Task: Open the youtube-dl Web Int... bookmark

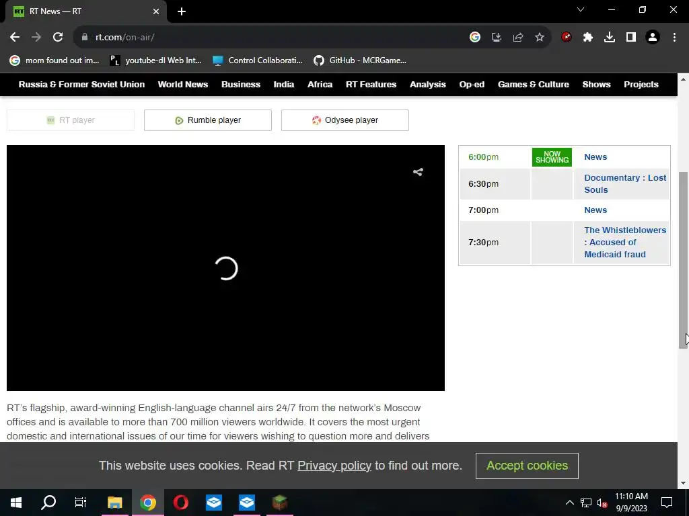Action: 155,60
